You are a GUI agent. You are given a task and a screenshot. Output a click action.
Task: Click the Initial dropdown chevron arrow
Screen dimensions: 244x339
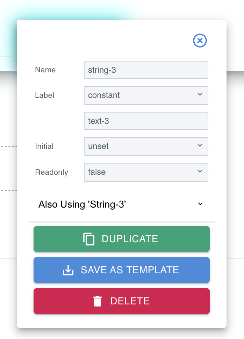(x=200, y=146)
